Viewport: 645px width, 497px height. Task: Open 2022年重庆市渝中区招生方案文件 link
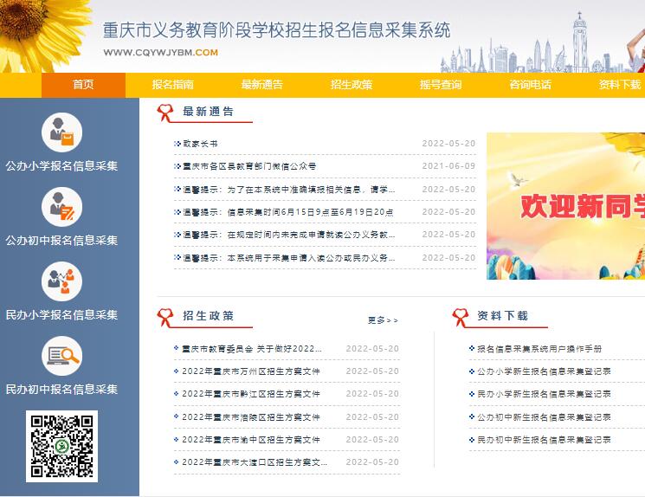coord(251,440)
